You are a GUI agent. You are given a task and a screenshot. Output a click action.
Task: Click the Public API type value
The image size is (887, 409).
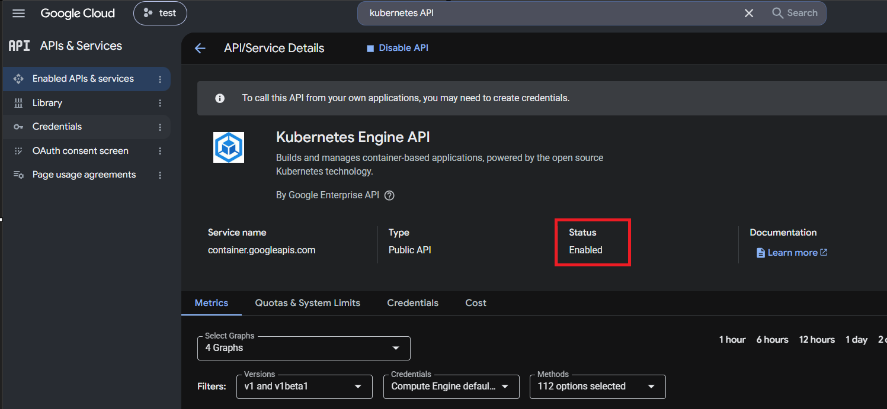(410, 250)
